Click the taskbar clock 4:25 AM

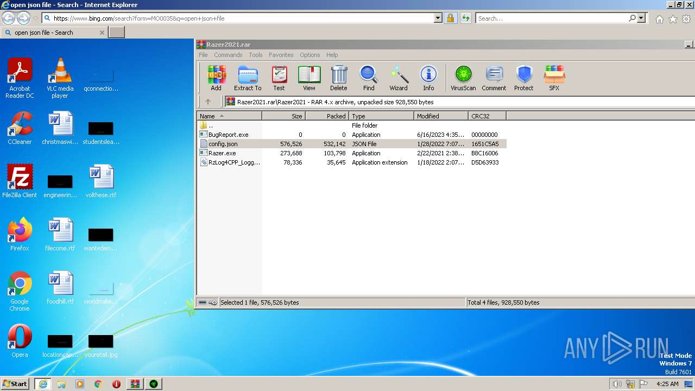tap(667, 384)
